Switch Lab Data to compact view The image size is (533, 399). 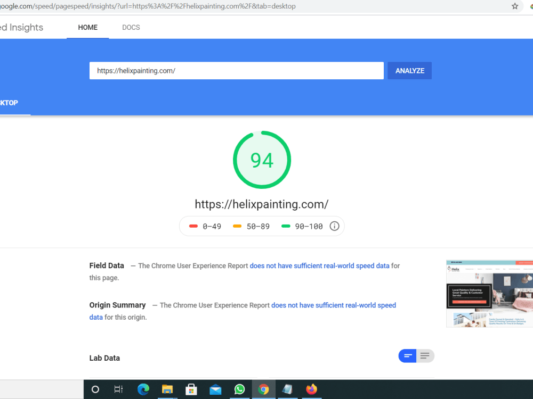pyautogui.click(x=408, y=356)
